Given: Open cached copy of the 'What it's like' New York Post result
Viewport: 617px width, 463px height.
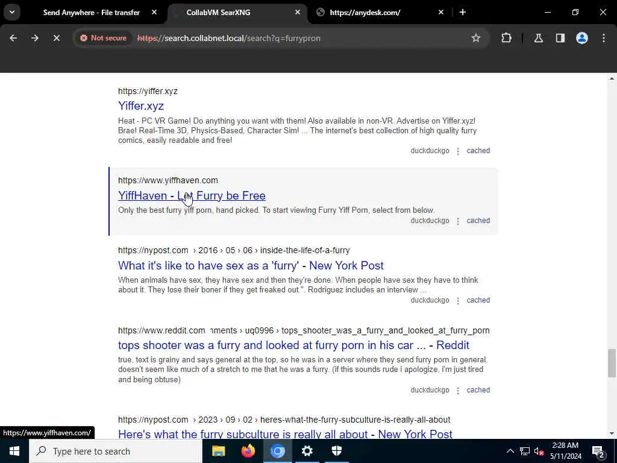Looking at the screenshot, I should (478, 300).
